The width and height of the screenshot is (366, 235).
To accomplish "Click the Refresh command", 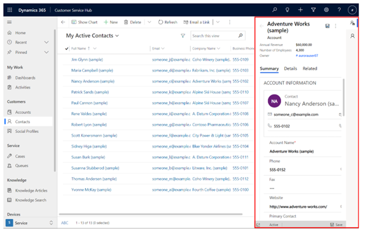I will click(168, 22).
